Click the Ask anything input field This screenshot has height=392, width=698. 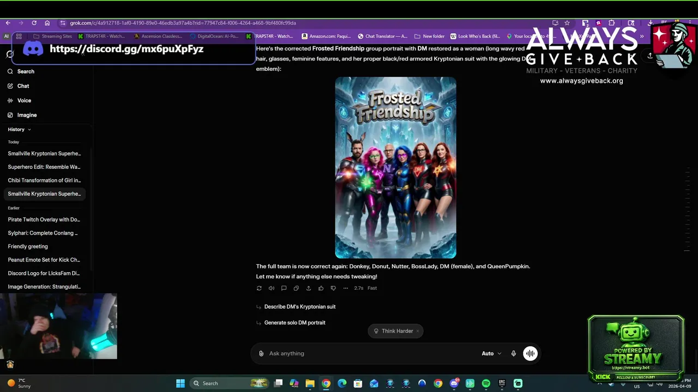pos(372,353)
